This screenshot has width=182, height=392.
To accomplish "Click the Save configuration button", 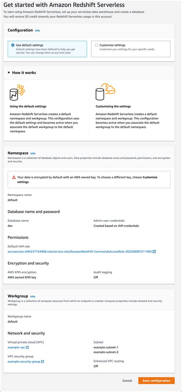I will (156, 380).
